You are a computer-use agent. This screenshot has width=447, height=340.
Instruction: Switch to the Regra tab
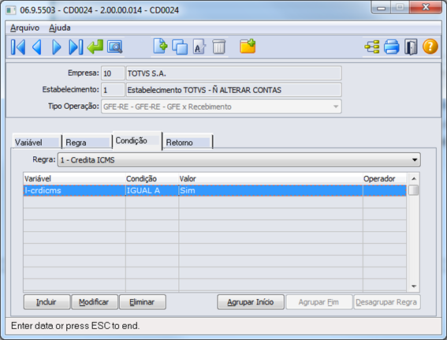click(x=88, y=142)
